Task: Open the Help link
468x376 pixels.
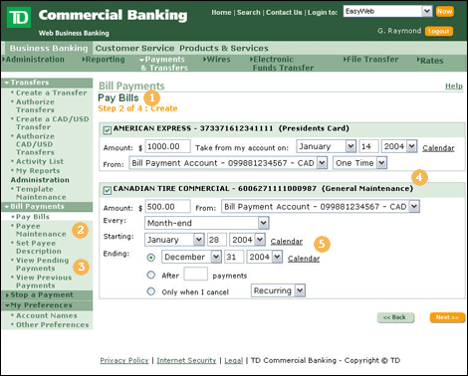Action: [454, 86]
